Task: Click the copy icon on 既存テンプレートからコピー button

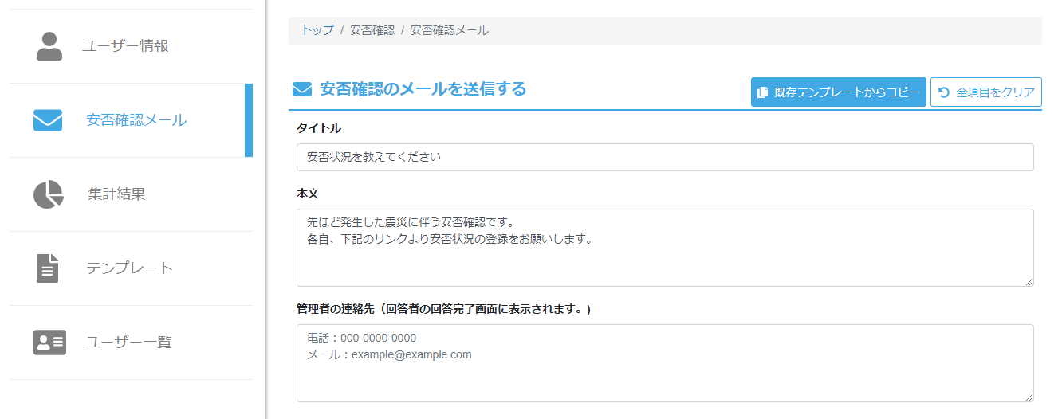Action: tap(763, 92)
